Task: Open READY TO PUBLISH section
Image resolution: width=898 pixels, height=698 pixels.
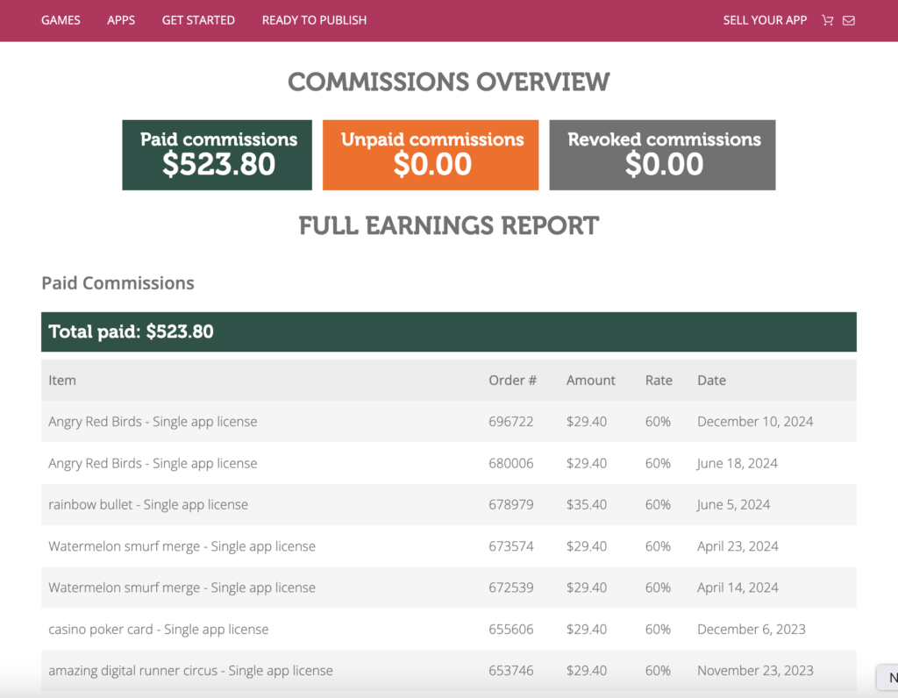Action: (314, 20)
